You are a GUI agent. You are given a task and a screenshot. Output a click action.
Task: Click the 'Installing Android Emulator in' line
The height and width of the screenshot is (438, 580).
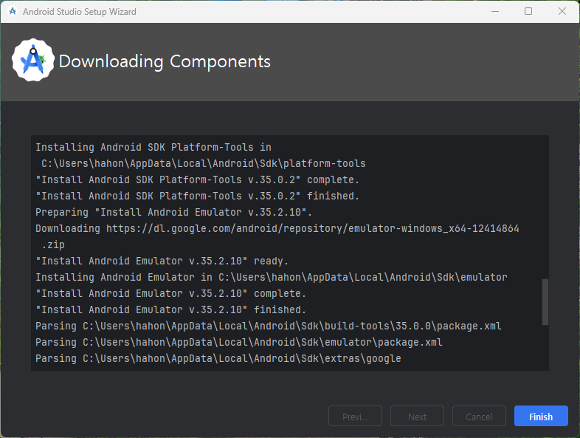[272, 278]
